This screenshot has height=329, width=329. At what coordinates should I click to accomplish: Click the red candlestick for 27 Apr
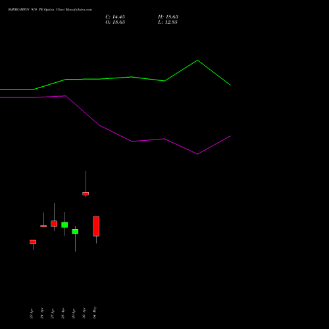(x=54, y=224)
